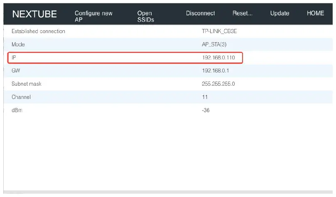336x197 pixels.
Task: Click the highlighted IP address 192.168.0.110
Action: coord(218,58)
